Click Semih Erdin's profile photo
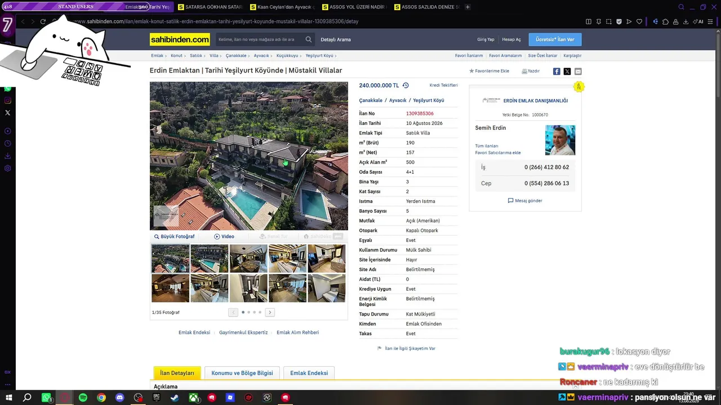The width and height of the screenshot is (721, 405). point(560,140)
